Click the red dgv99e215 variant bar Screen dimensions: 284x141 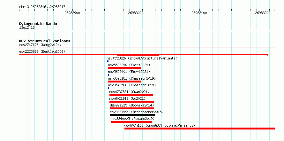coord(132,108)
